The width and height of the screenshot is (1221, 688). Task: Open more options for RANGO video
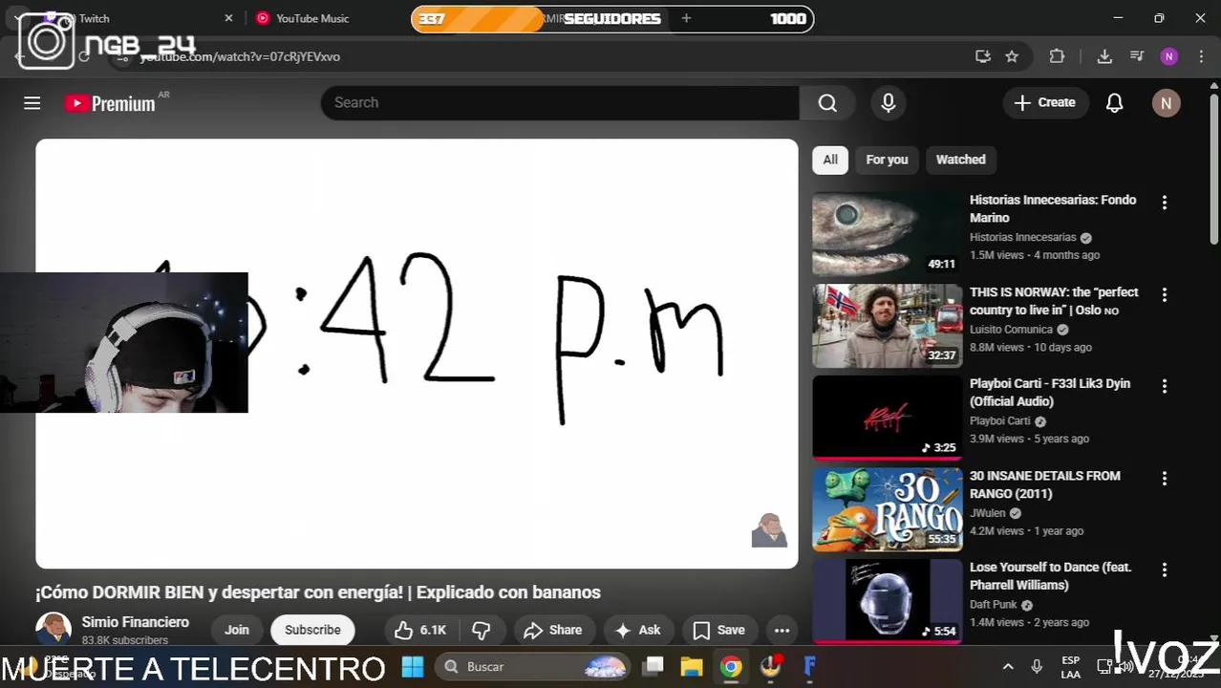coord(1164,478)
